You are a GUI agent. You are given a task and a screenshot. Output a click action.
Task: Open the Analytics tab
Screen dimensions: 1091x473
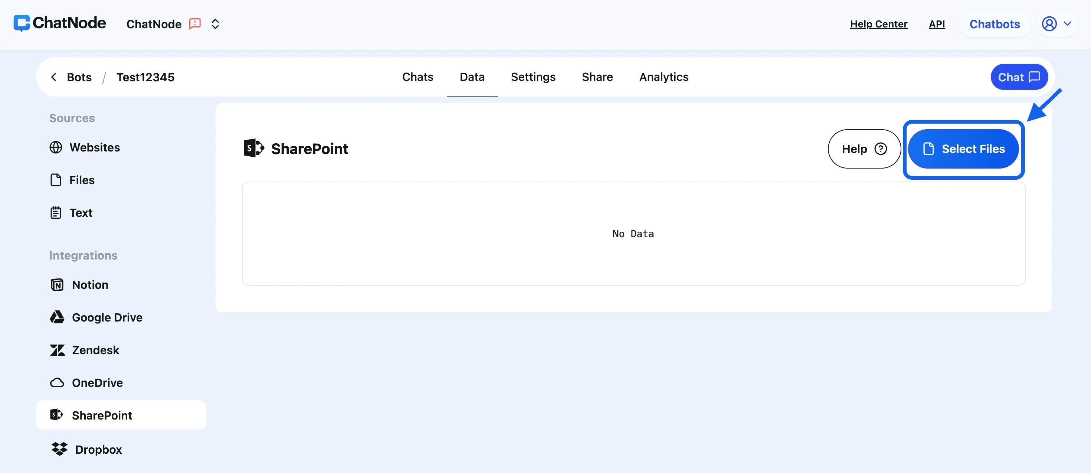point(664,77)
